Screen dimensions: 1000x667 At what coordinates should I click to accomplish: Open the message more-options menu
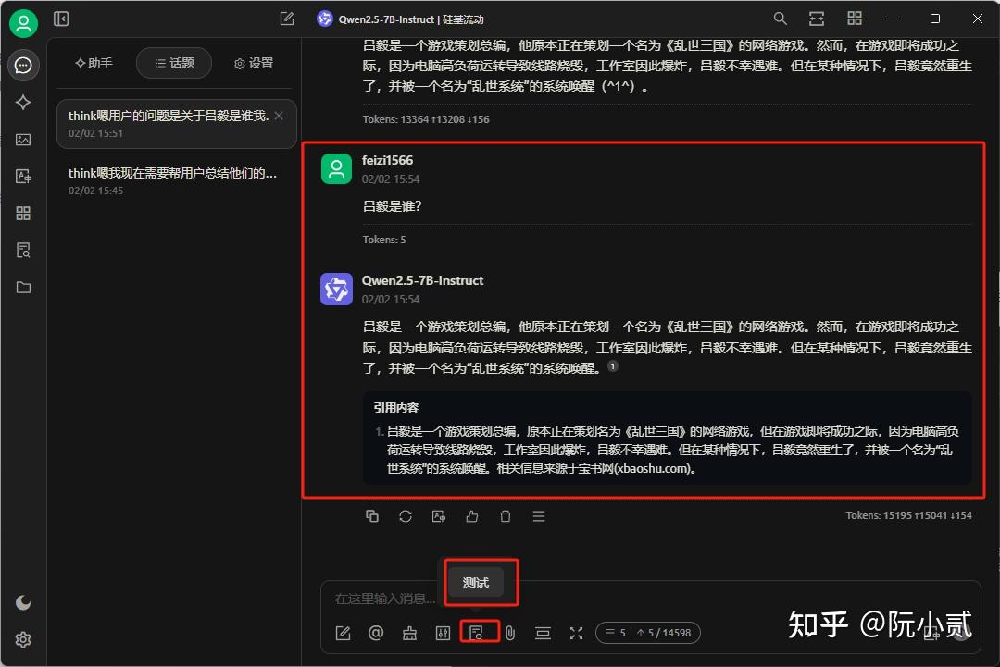pos(539,516)
